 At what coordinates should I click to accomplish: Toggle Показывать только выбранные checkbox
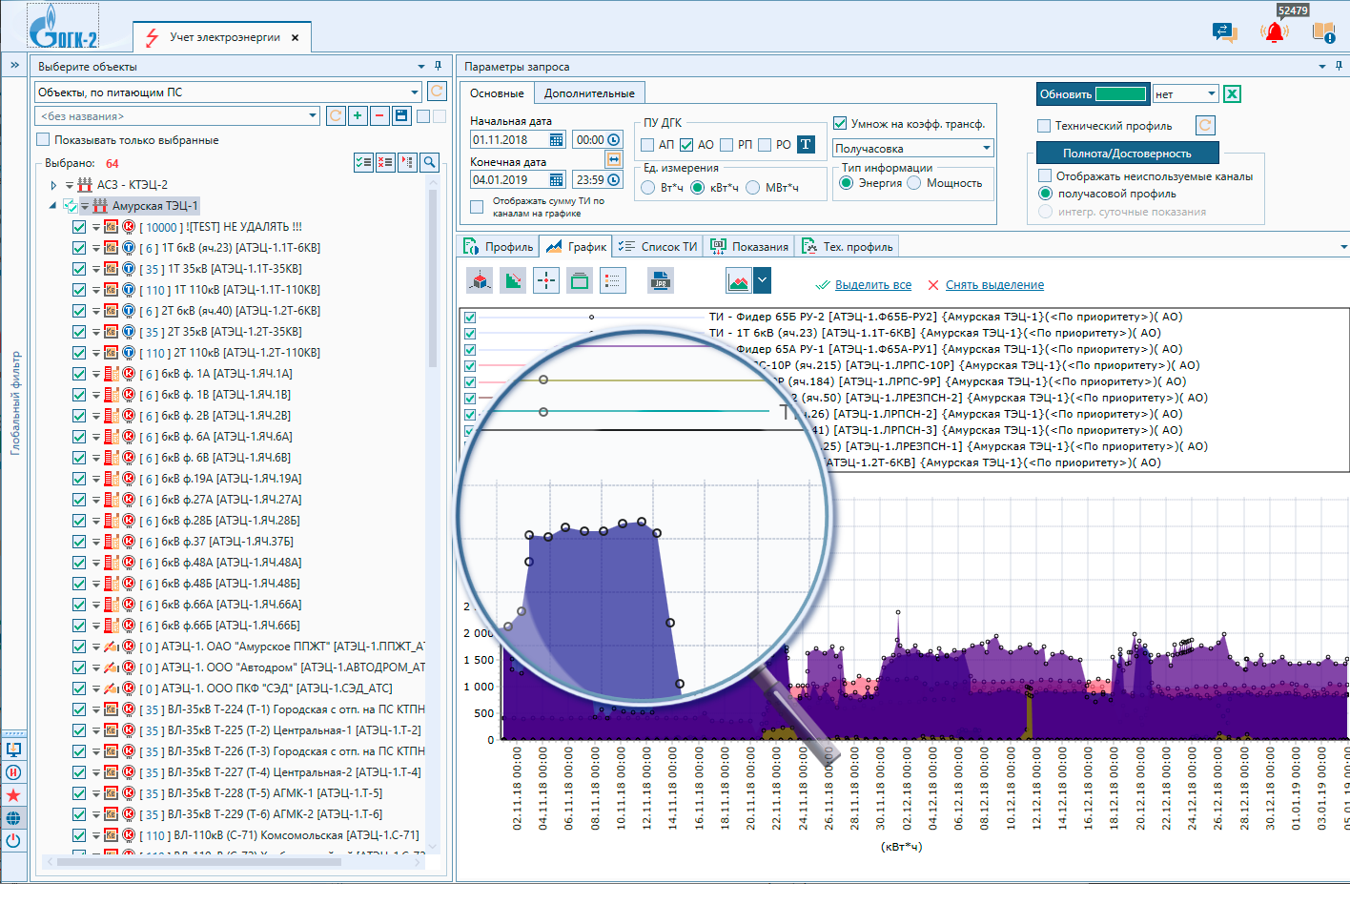point(43,140)
